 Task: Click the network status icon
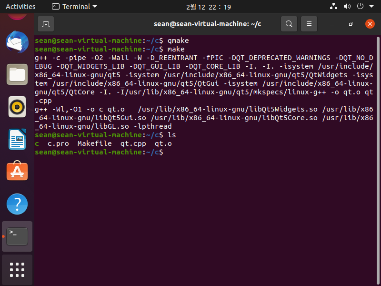(333, 6)
